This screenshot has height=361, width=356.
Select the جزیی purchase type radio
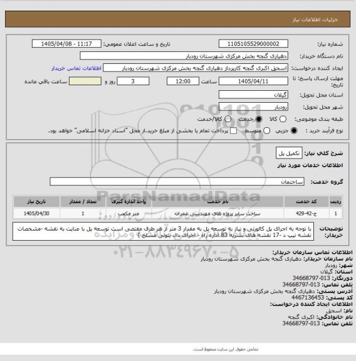click(x=294, y=131)
